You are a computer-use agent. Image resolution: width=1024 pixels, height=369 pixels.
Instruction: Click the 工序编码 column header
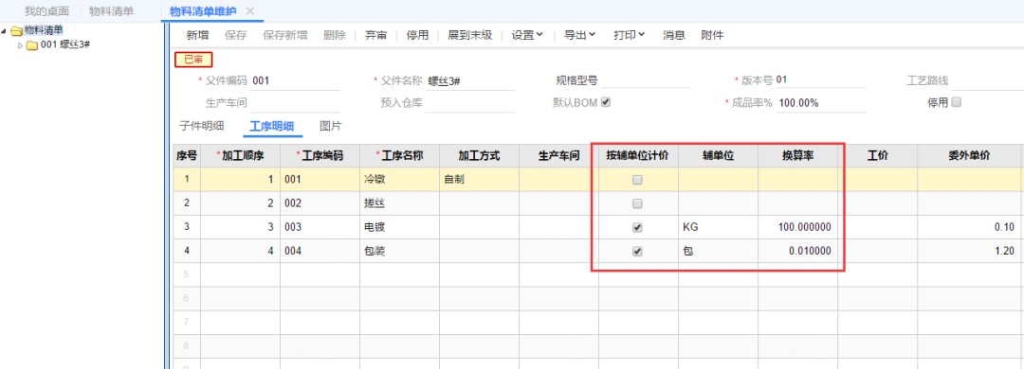tap(320, 156)
